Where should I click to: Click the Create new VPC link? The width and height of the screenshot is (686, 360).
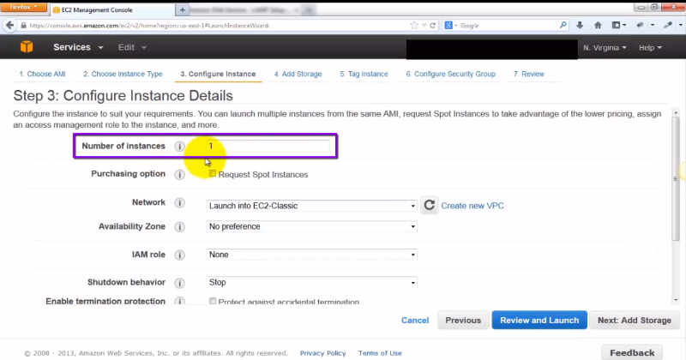coord(472,206)
